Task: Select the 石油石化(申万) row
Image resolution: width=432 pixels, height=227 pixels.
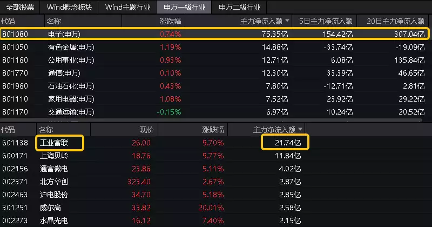Action: [214, 86]
